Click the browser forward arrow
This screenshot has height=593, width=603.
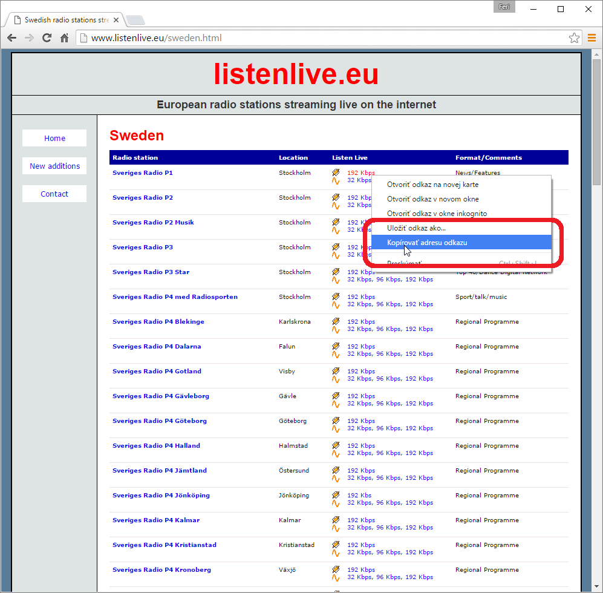tap(29, 38)
